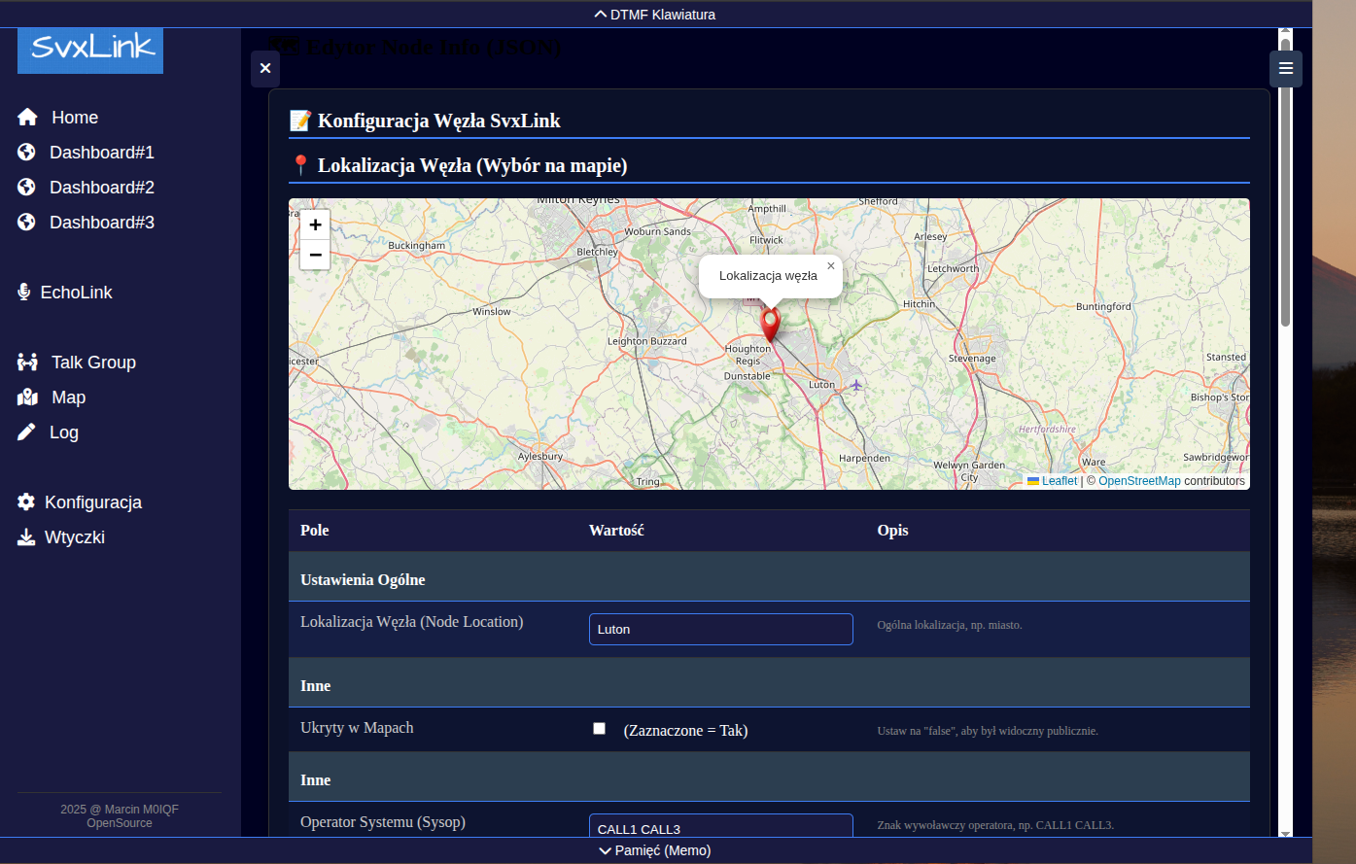1356x864 pixels.
Task: Click the Home house icon
Action: click(27, 118)
